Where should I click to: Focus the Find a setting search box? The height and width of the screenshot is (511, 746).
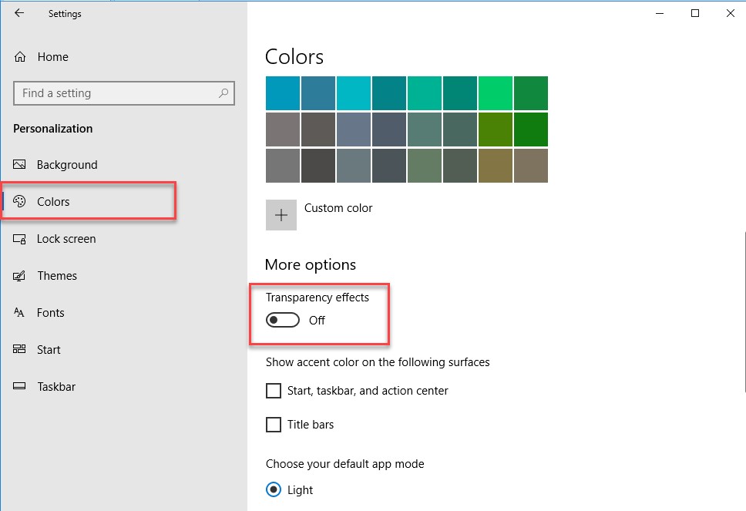click(x=116, y=93)
